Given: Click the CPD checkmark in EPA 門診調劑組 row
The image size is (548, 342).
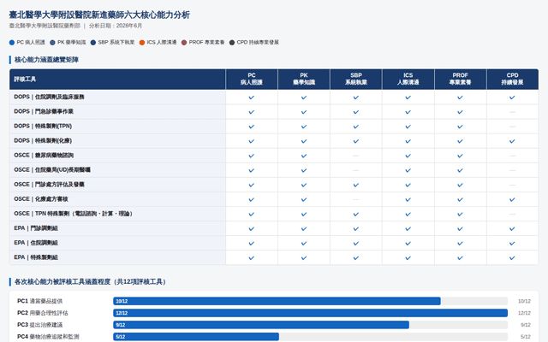Looking at the screenshot, I should 512,229.
